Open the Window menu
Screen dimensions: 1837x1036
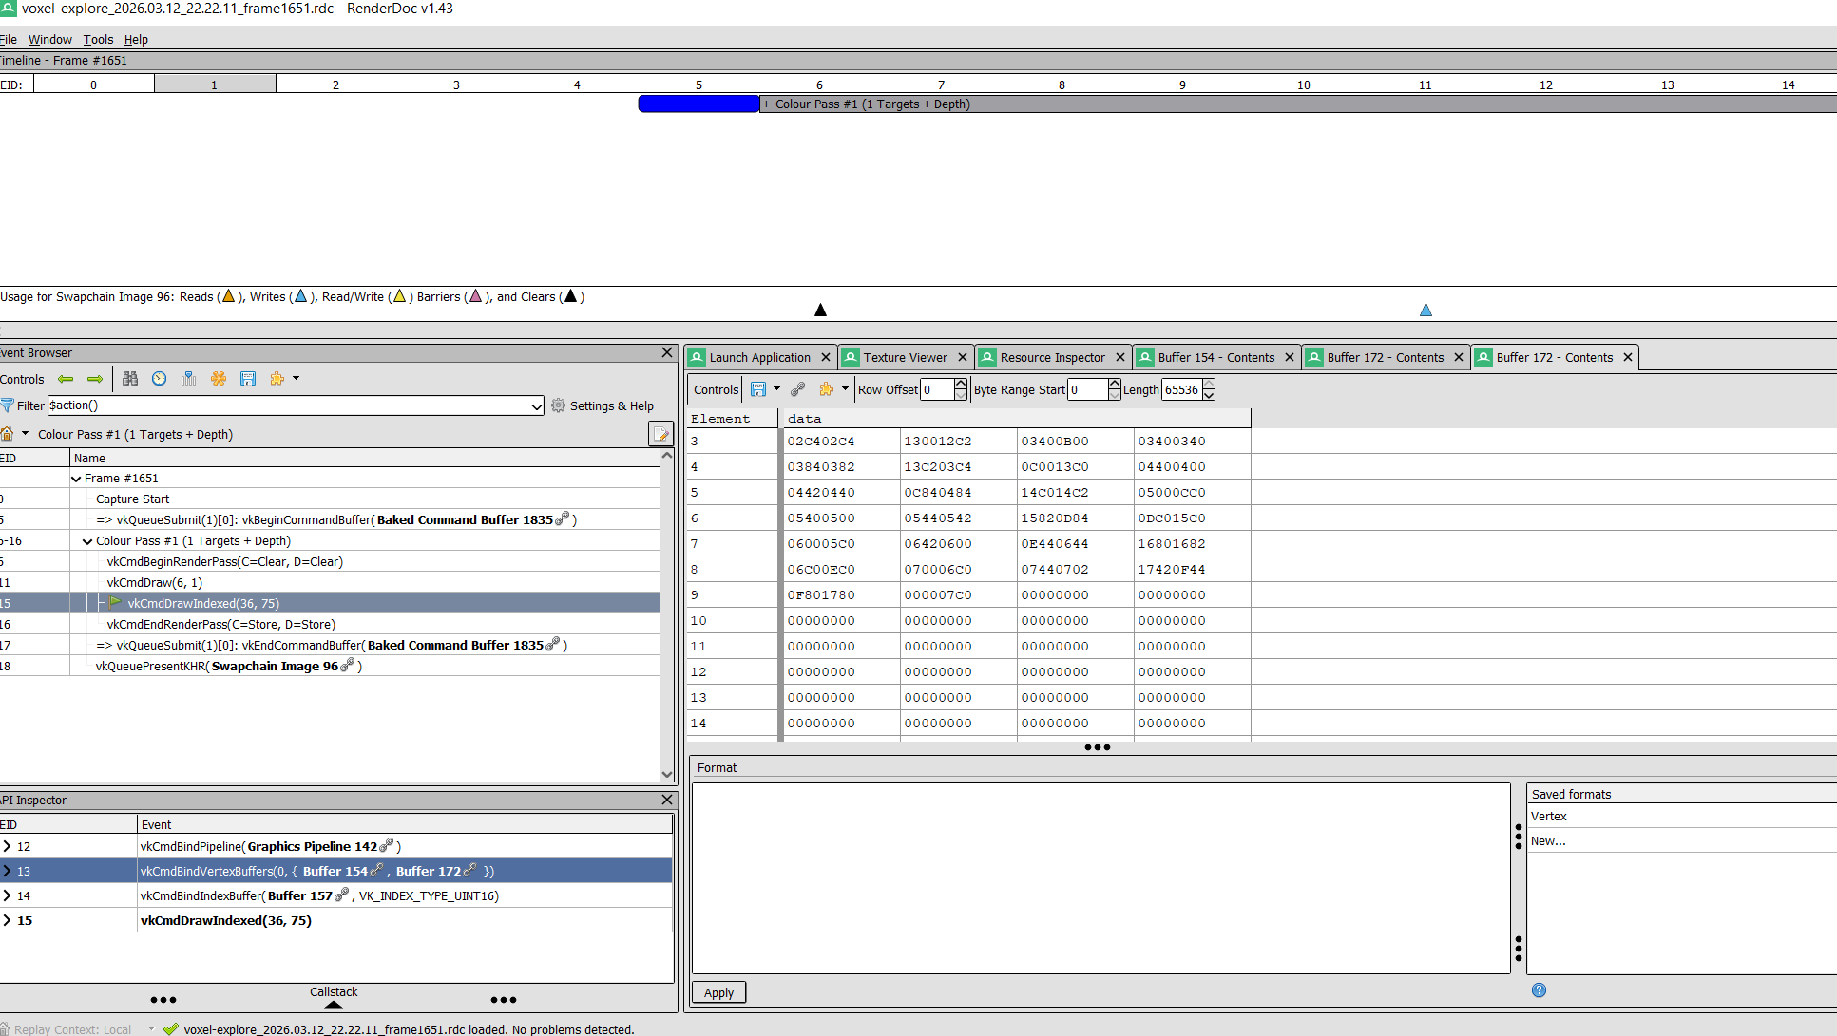(49, 39)
